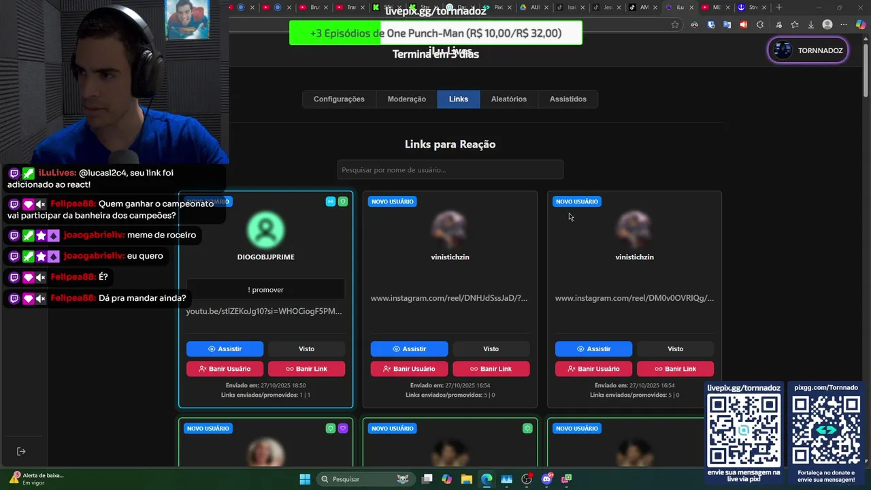Screen dimensions: 871x490
Task: Open the browser downloads icon
Action: pyautogui.click(x=810, y=24)
